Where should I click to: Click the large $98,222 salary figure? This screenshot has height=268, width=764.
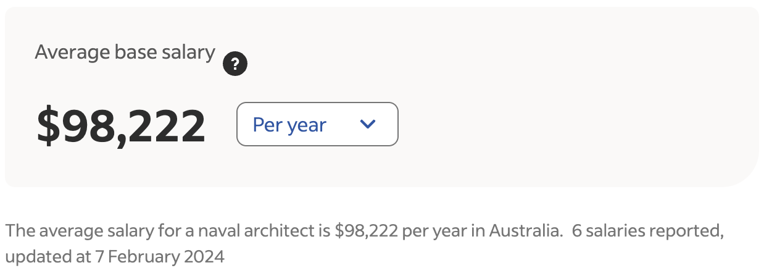click(x=121, y=125)
